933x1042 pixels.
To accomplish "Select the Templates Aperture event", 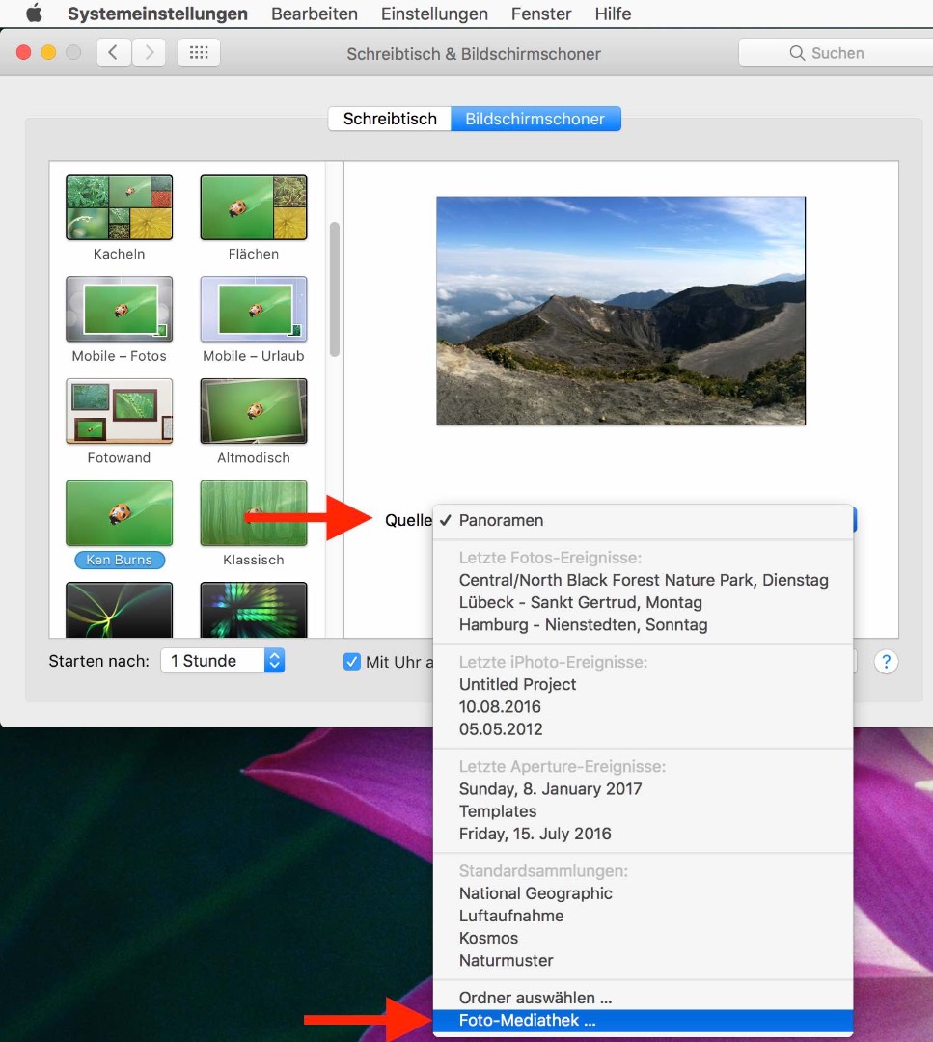I will click(643, 811).
